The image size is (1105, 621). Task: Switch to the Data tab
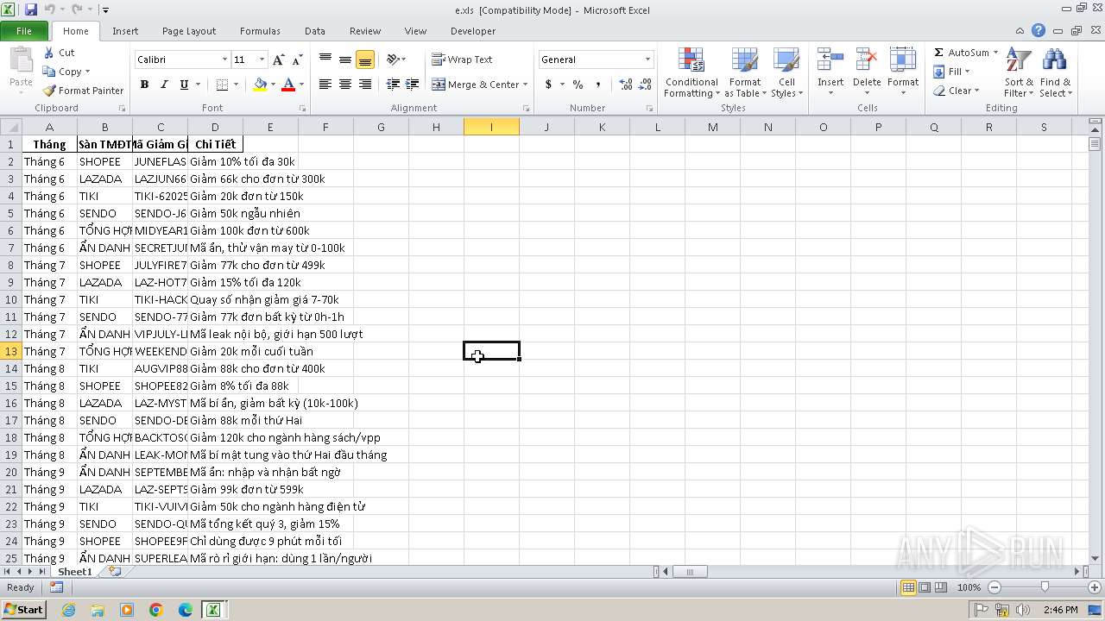pos(315,31)
